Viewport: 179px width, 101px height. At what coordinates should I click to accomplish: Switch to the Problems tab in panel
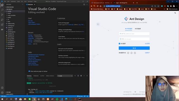(36, 76)
